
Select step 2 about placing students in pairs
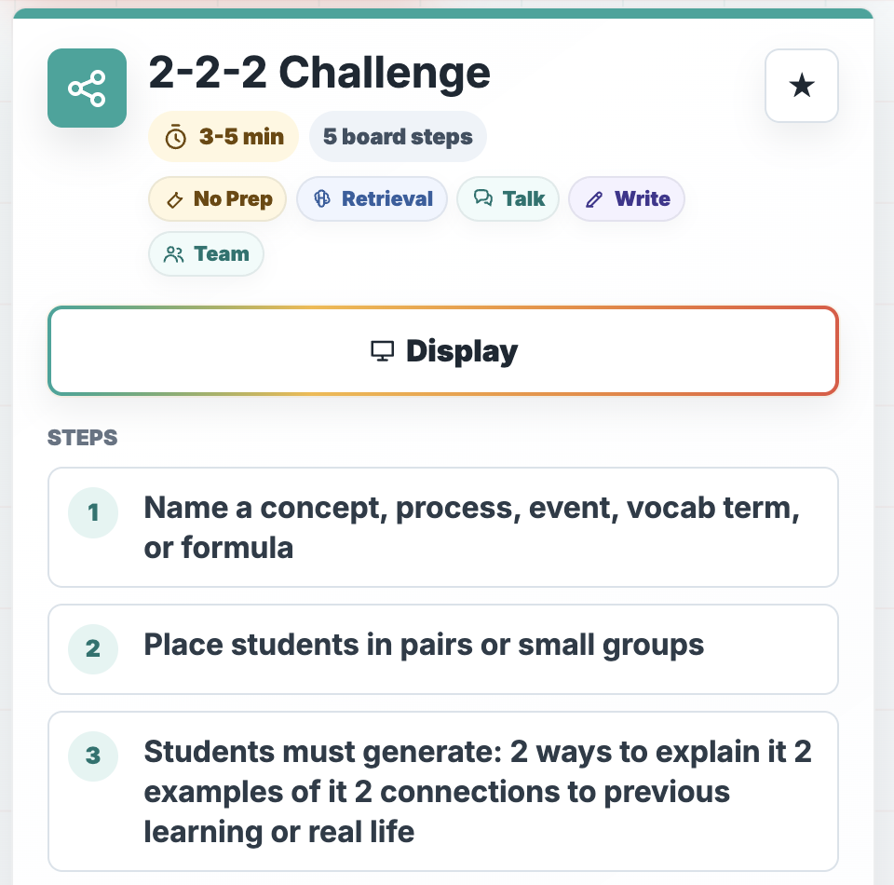tap(443, 649)
